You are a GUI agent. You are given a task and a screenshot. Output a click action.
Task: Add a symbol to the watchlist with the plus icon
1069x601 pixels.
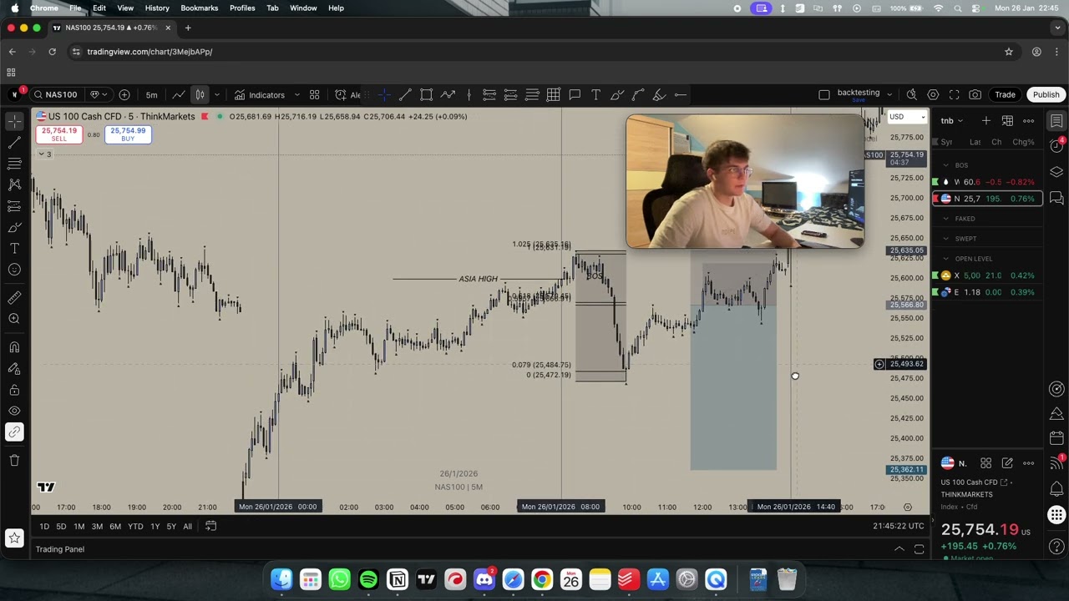click(986, 121)
